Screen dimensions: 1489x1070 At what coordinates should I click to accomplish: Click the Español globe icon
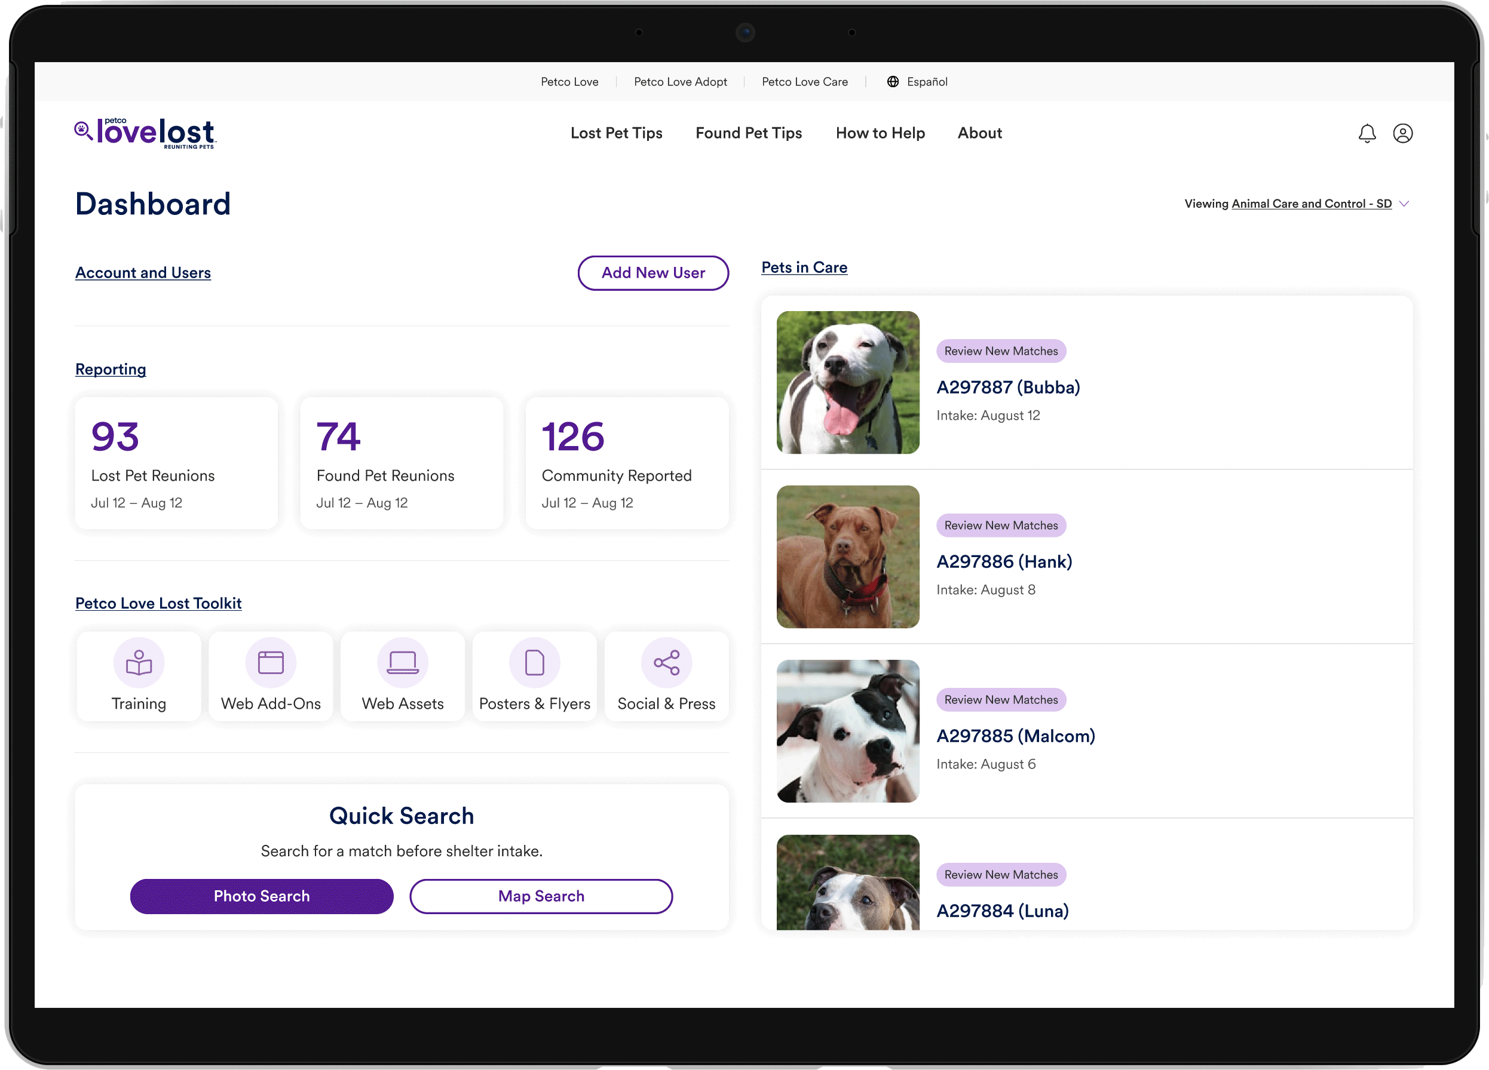(892, 82)
